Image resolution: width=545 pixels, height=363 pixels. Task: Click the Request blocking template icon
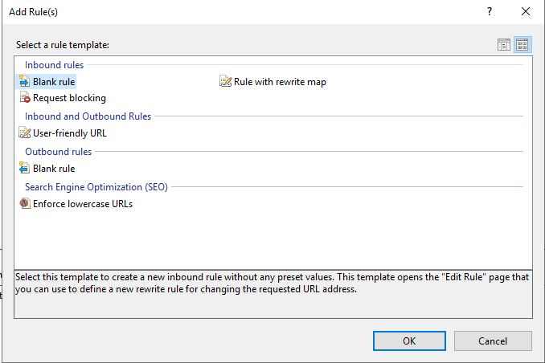tap(24, 98)
